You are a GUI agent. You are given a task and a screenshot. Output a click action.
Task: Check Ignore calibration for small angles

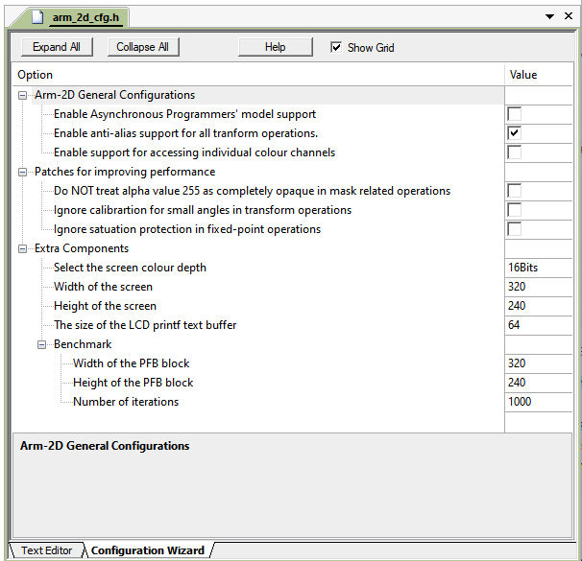(515, 210)
